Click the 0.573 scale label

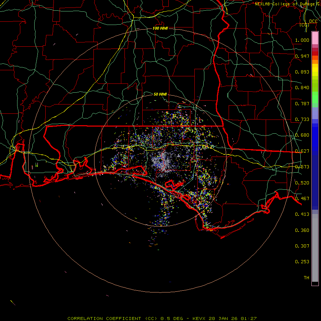(302, 167)
